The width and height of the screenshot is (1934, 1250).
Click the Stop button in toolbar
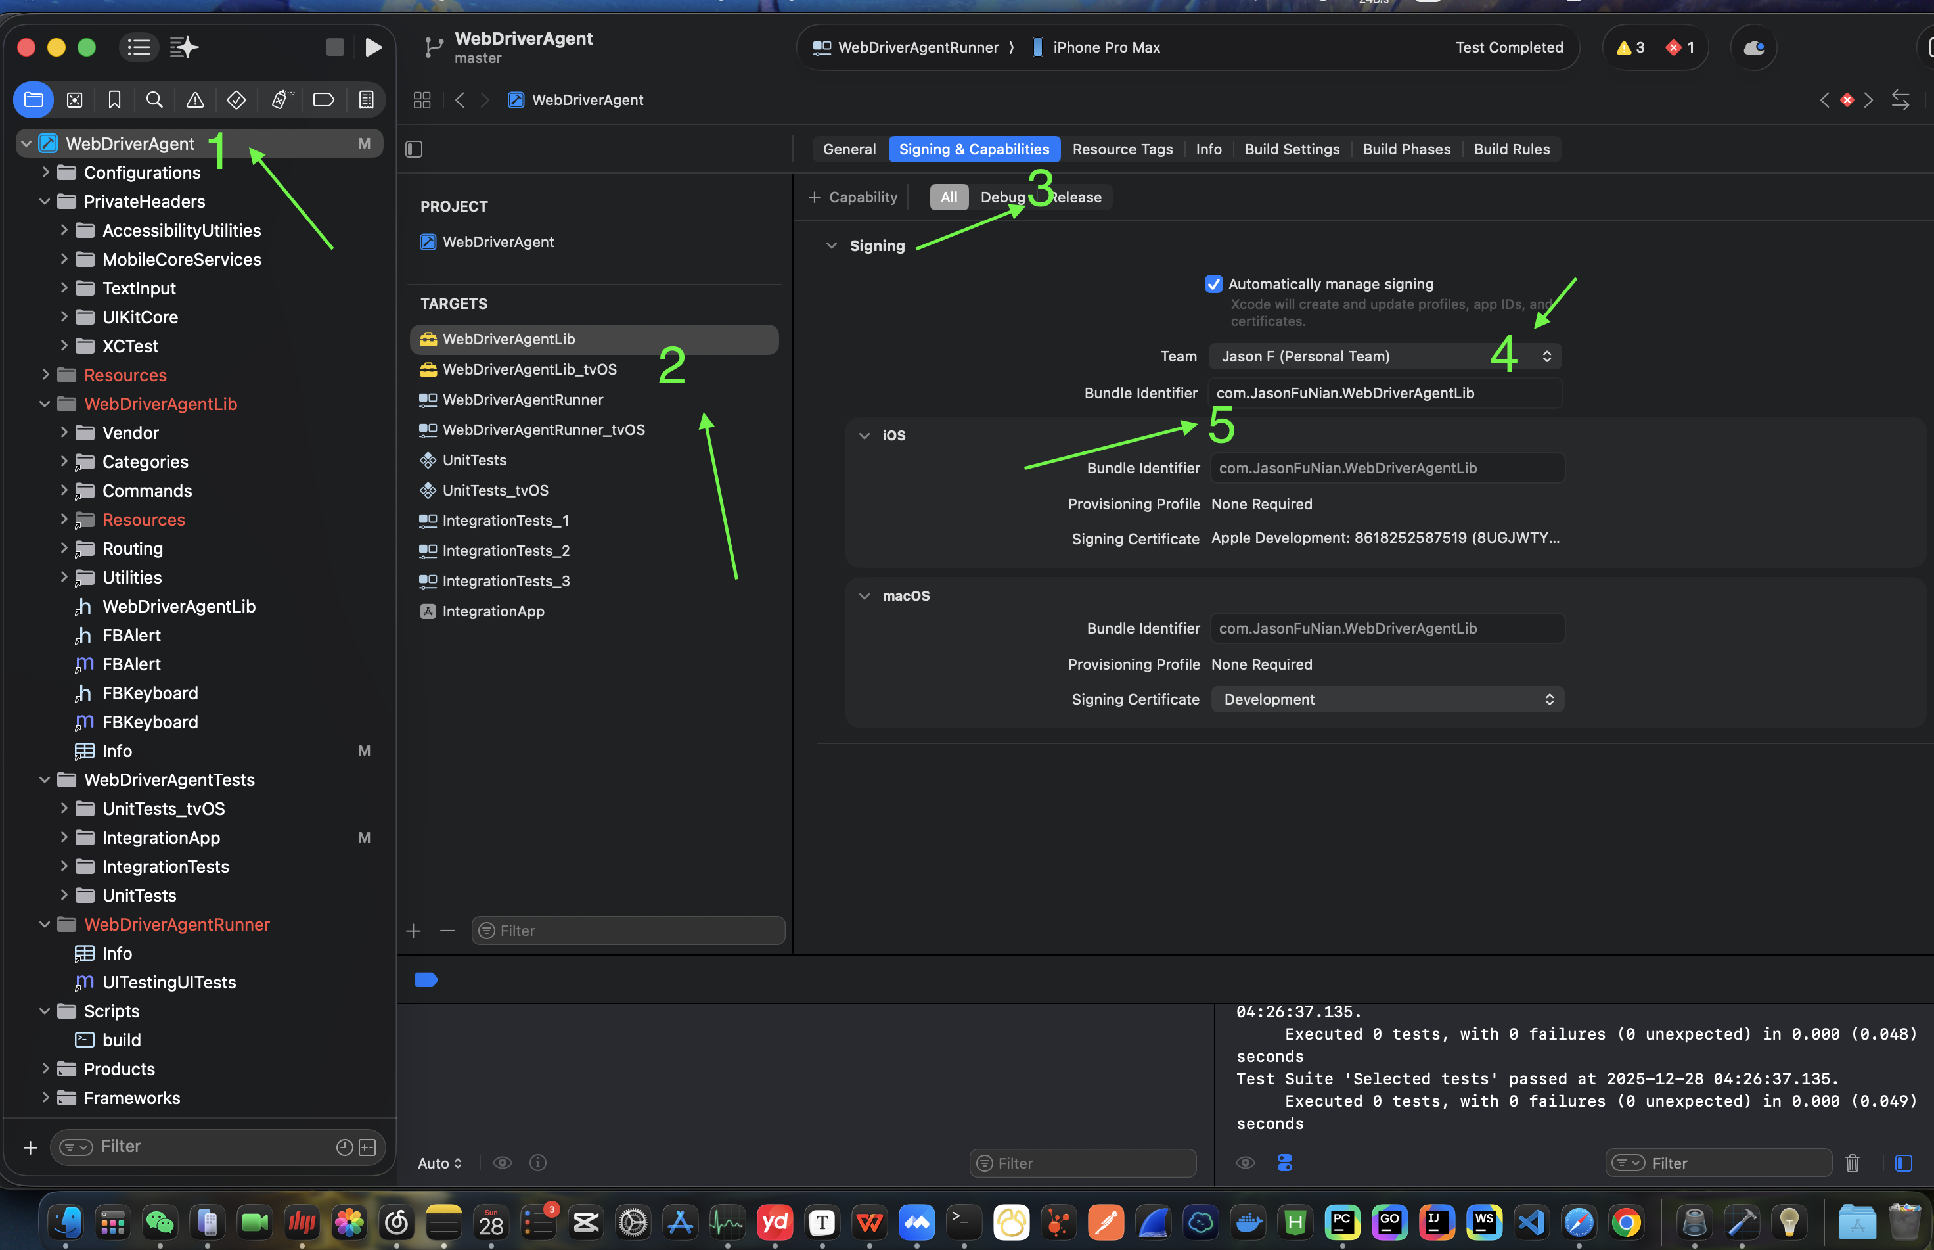(335, 47)
